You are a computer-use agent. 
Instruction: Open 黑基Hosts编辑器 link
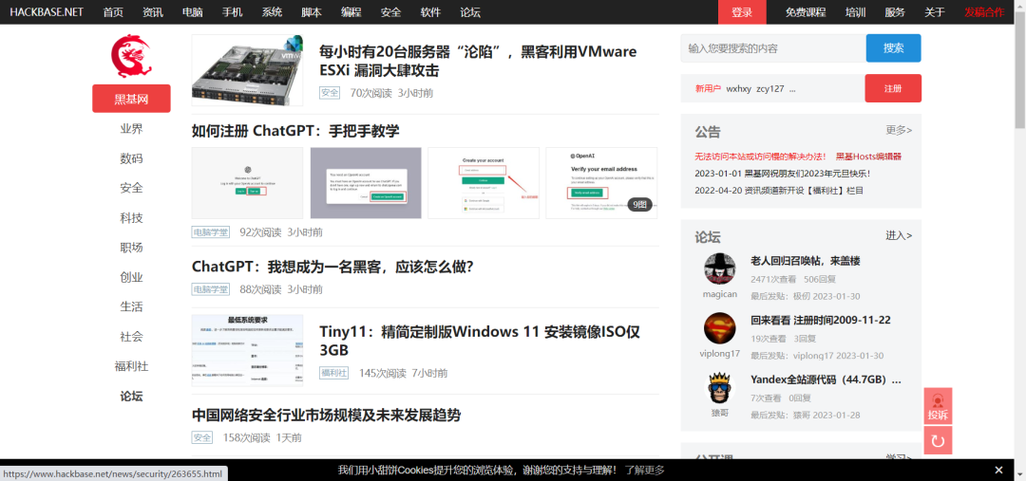click(x=868, y=157)
